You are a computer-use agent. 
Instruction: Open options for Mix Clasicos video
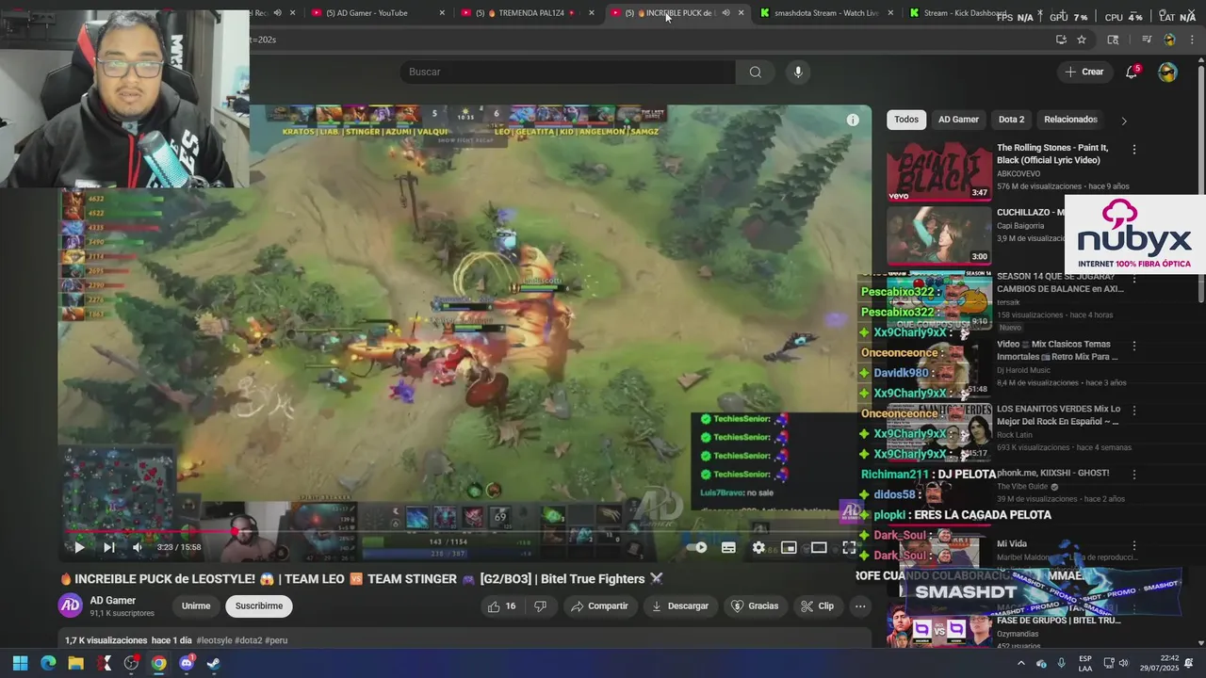click(x=1134, y=347)
